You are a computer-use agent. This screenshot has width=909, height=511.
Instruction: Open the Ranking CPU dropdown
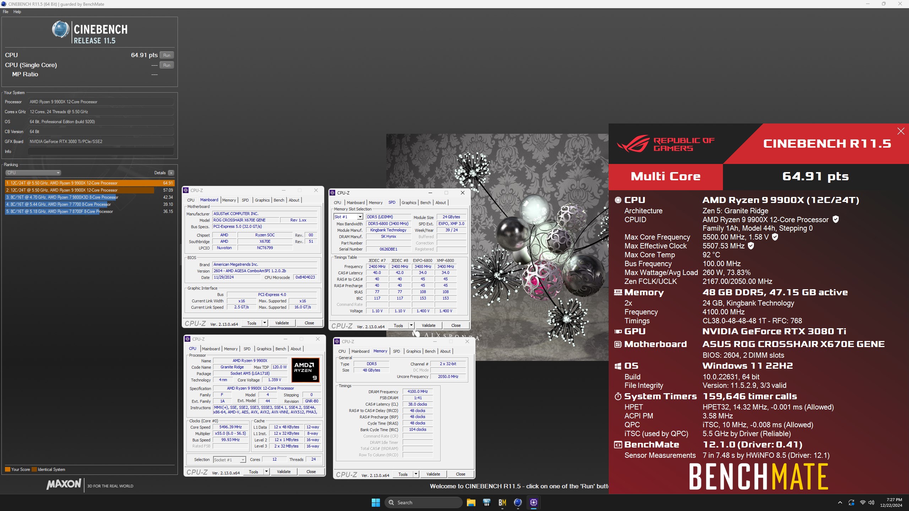coord(33,173)
